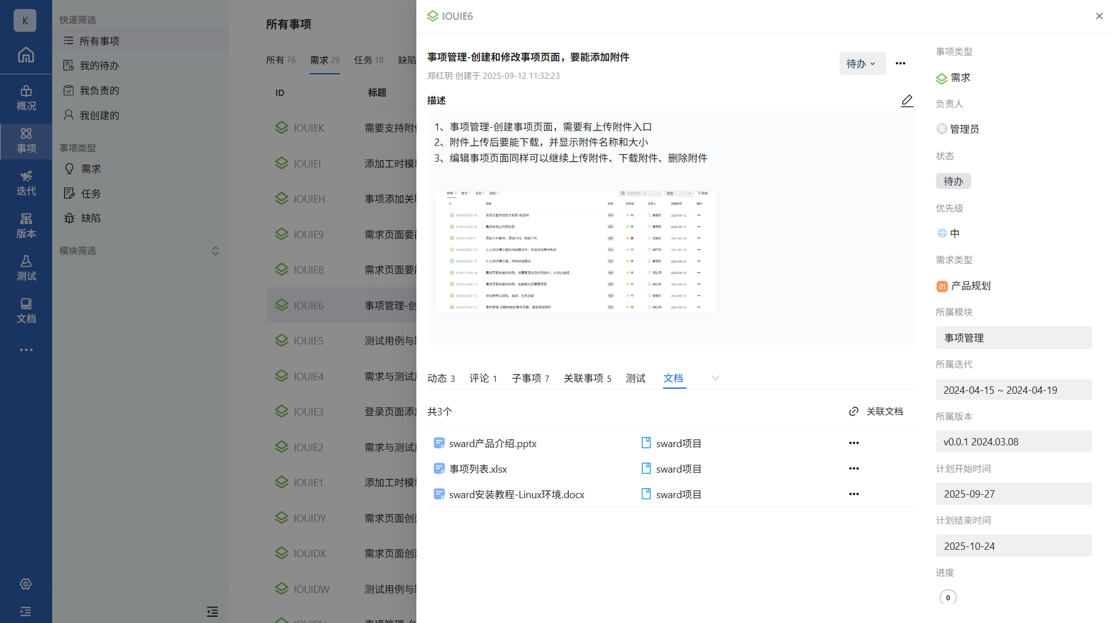Click the 计划开始时间 date field
This screenshot has height=623, width=1113.
[1013, 494]
